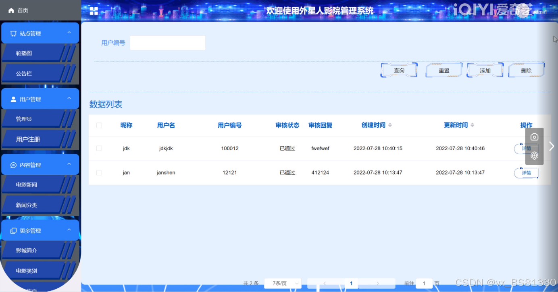This screenshot has height=292, width=558.
Task: Click the review reply cell fwefwef
Action: [x=321, y=149]
